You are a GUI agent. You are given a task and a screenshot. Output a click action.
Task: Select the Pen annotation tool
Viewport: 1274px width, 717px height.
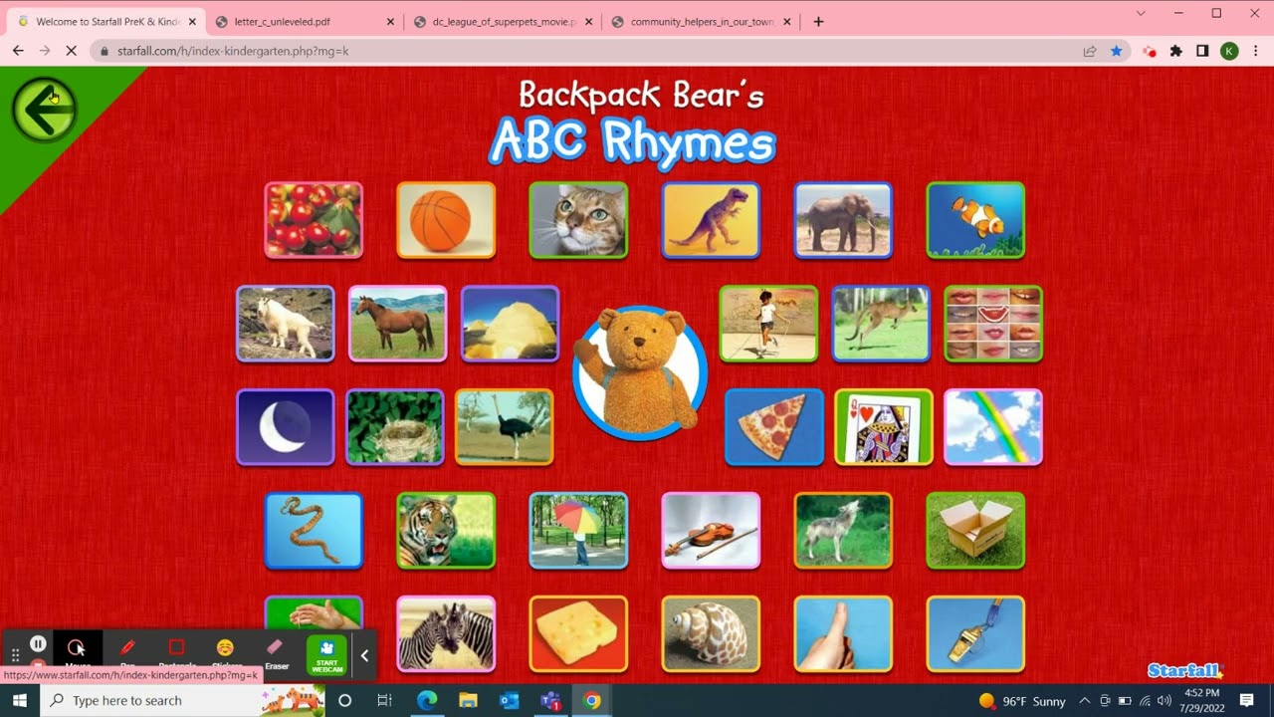127,651
